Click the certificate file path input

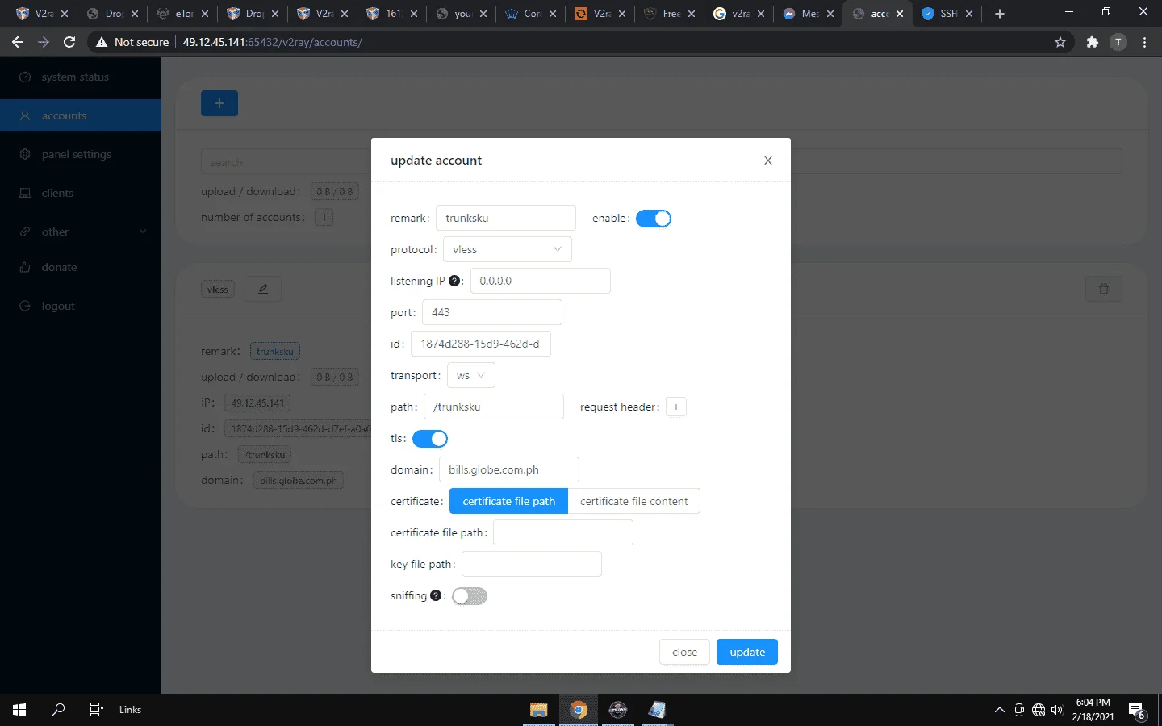(x=563, y=532)
